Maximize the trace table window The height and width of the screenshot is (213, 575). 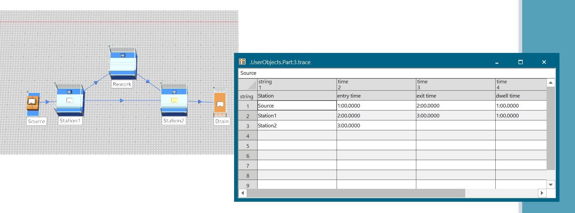520,62
